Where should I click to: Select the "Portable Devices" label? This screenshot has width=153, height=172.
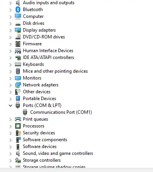(40, 99)
